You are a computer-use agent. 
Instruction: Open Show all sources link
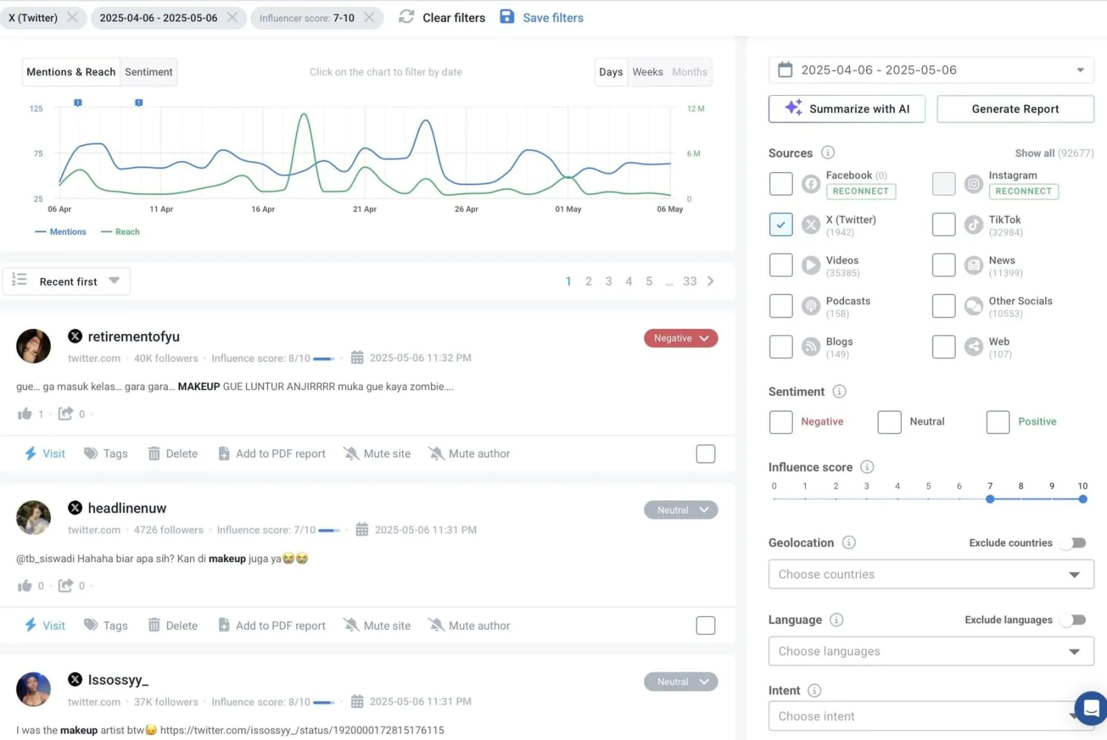click(1035, 153)
